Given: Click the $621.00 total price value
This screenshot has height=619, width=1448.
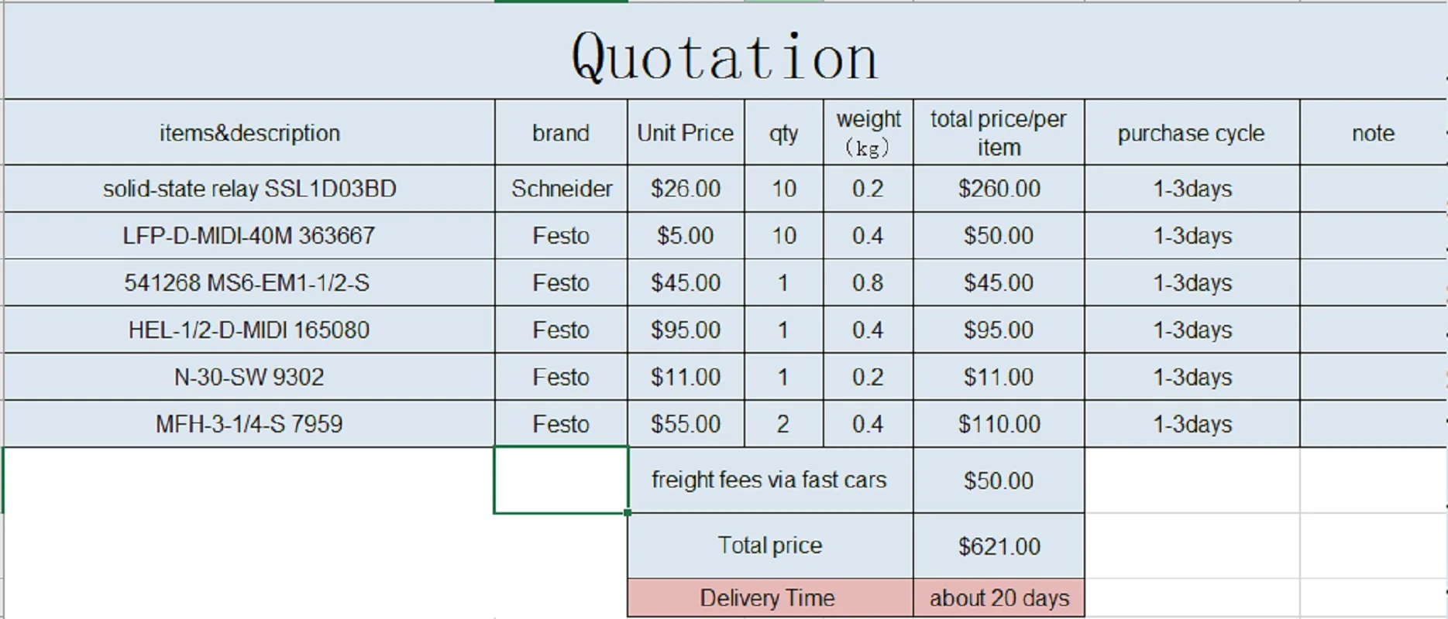Looking at the screenshot, I should tap(999, 546).
